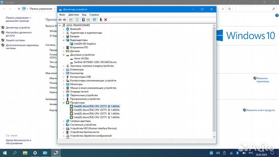Collapse the Видеоадаптеры category
The height and width of the screenshot is (157, 279).
tap(64, 40)
